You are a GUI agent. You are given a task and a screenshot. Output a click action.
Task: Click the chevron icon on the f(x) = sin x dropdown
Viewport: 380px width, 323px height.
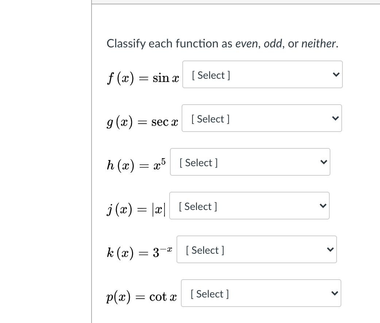(336, 74)
